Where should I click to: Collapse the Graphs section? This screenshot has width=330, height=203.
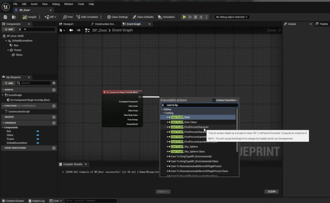[x=3, y=90]
